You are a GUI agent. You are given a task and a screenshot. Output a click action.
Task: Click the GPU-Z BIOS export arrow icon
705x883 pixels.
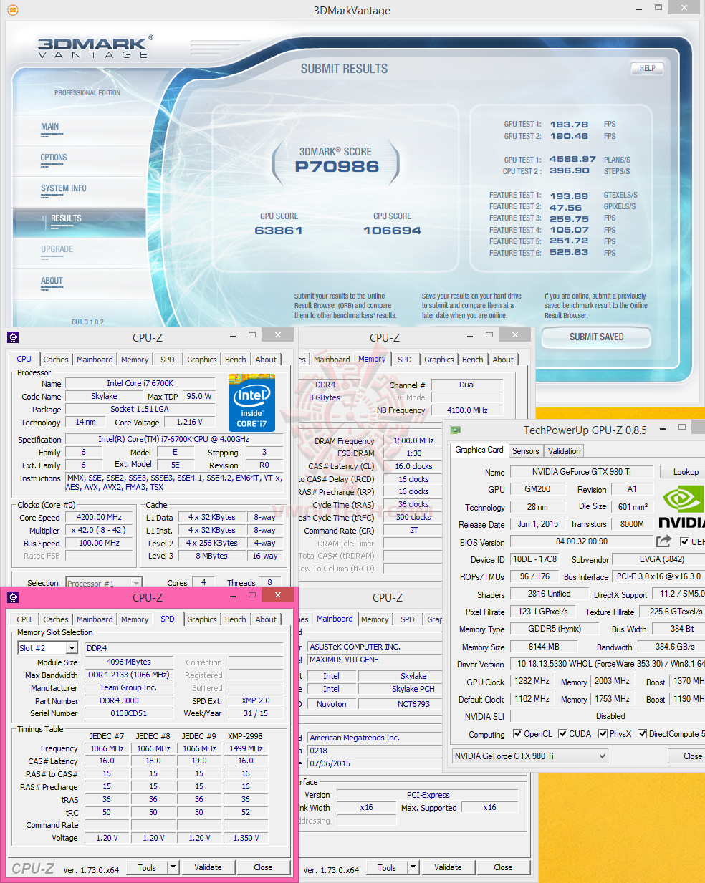[664, 541]
